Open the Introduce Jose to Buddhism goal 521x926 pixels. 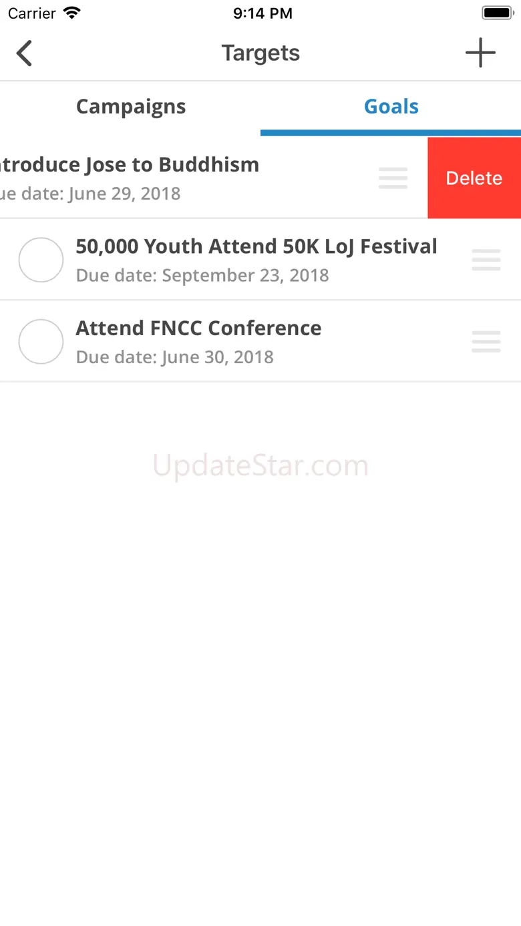point(130,165)
